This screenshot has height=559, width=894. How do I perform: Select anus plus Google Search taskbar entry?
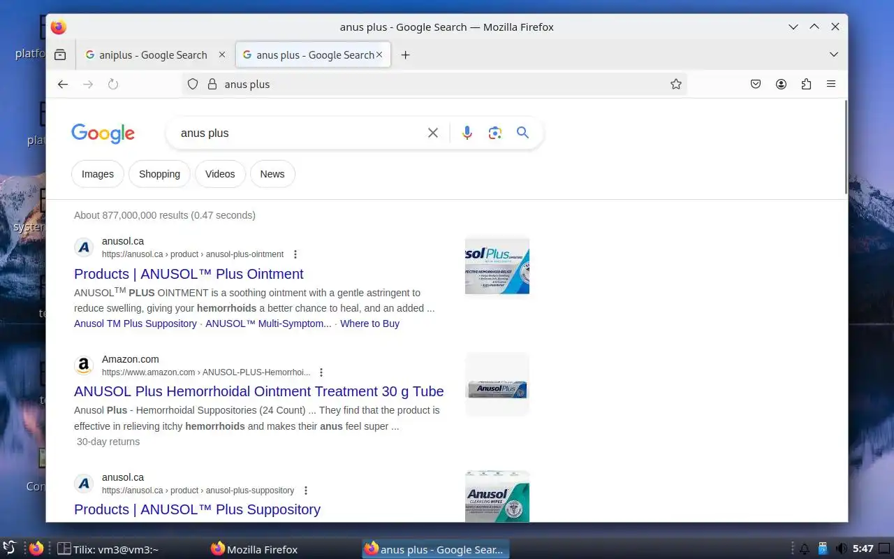[x=436, y=549]
